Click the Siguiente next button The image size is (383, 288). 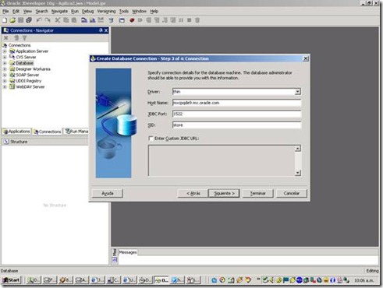pyautogui.click(x=224, y=193)
